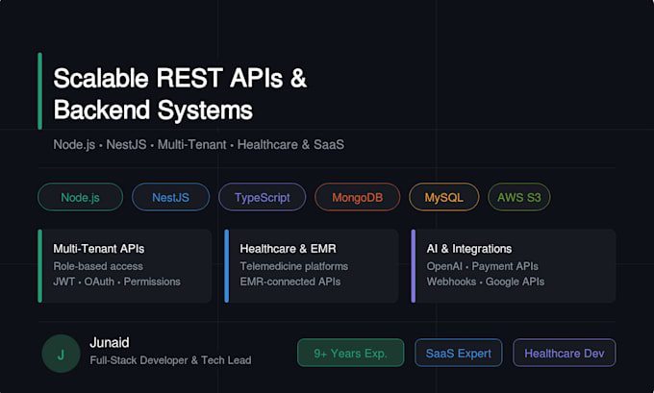Click the Telemedicine platforms text

(293, 266)
